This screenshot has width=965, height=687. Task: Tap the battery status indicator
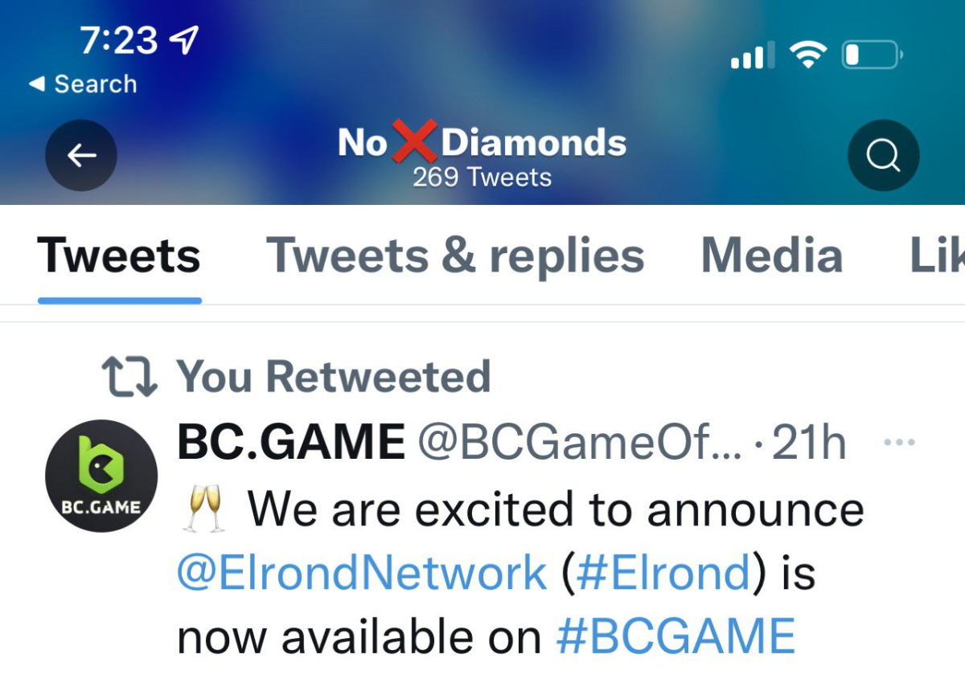click(872, 55)
